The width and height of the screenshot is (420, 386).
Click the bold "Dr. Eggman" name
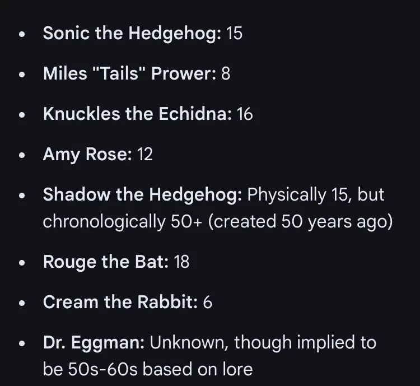[x=94, y=342]
